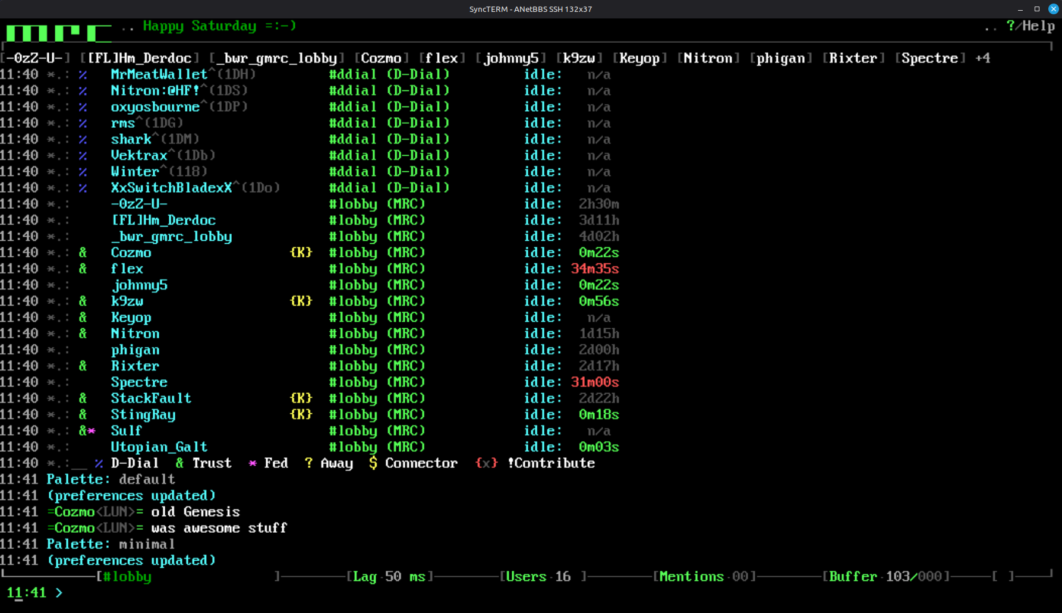The image size is (1062, 613).
Task: Select the phigan user tab
Action: point(781,58)
